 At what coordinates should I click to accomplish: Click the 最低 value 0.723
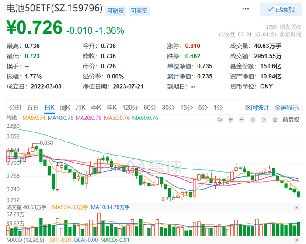[32, 56]
